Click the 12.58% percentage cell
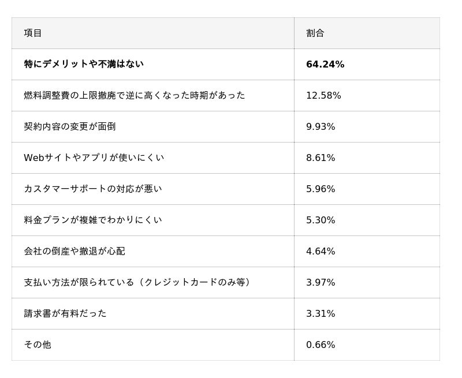462x378 pixels. pos(323,95)
